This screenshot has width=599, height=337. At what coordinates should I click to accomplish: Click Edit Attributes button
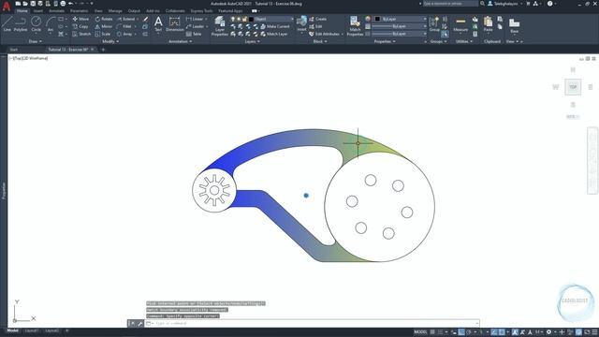325,34
